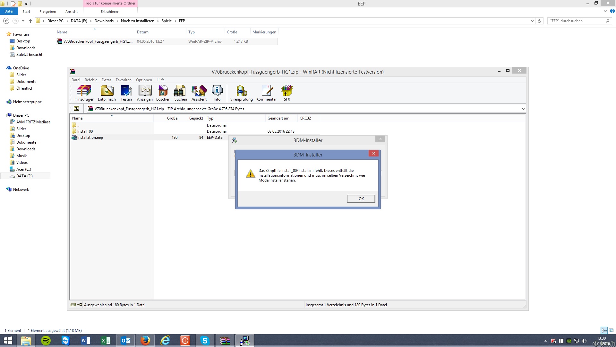This screenshot has height=347, width=616.
Task: Click the Hinzufügen toolbar icon
Action: tap(84, 93)
